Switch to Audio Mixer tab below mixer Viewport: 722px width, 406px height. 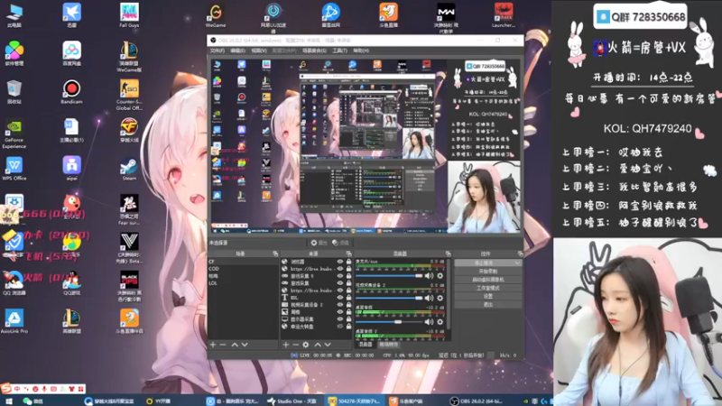366,345
